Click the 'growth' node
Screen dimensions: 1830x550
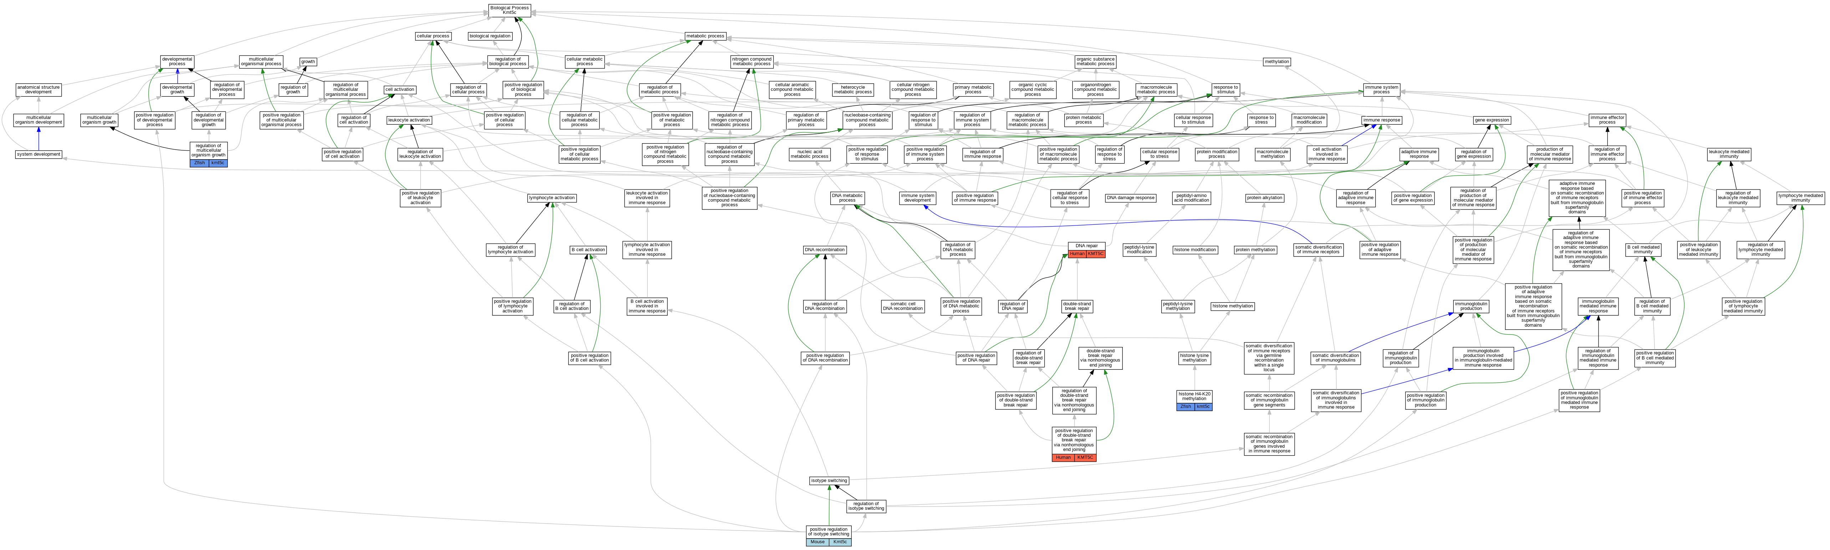coord(308,62)
